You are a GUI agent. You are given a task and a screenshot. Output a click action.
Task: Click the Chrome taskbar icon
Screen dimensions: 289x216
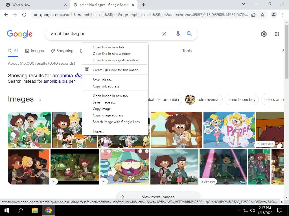point(49,210)
